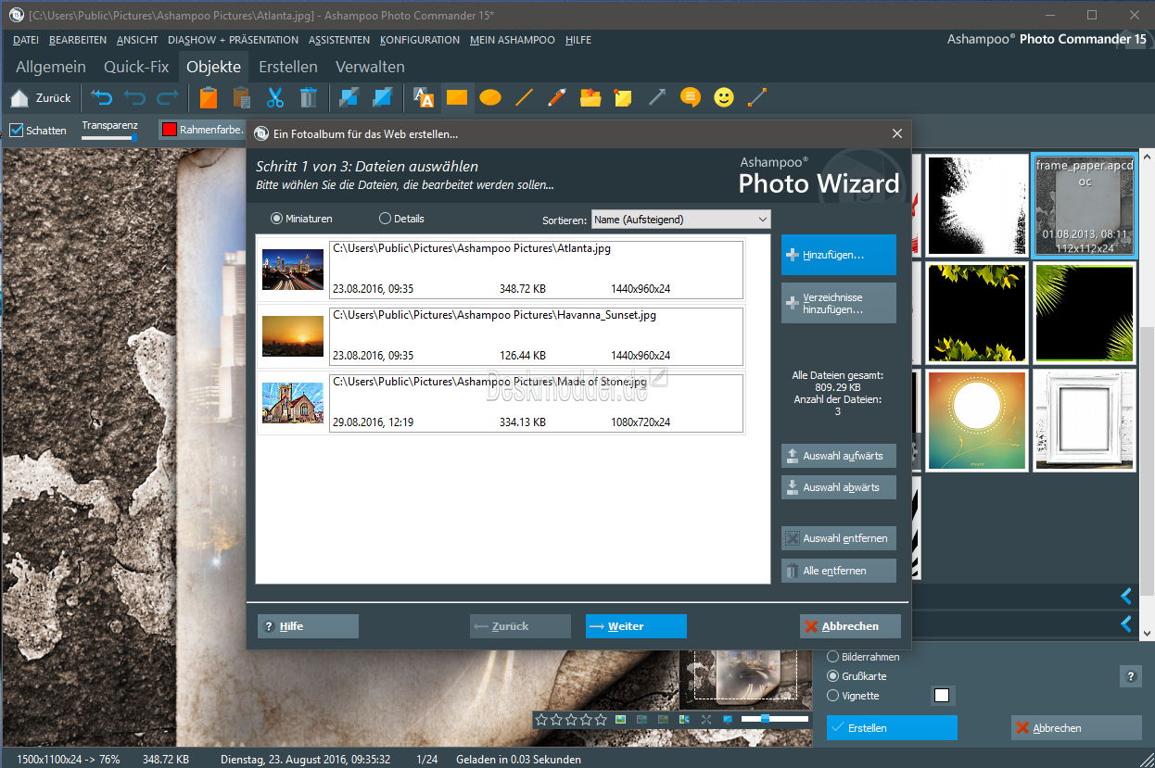The width and height of the screenshot is (1155, 768).
Task: Select the orange ellipse shape tool
Action: pyautogui.click(x=490, y=97)
